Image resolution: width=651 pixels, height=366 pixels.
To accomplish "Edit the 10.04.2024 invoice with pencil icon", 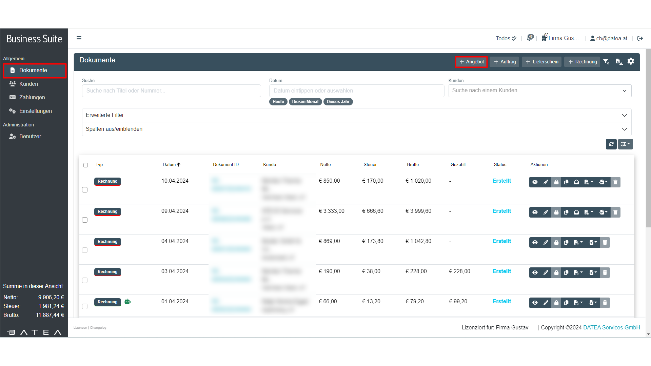I will [x=546, y=182].
